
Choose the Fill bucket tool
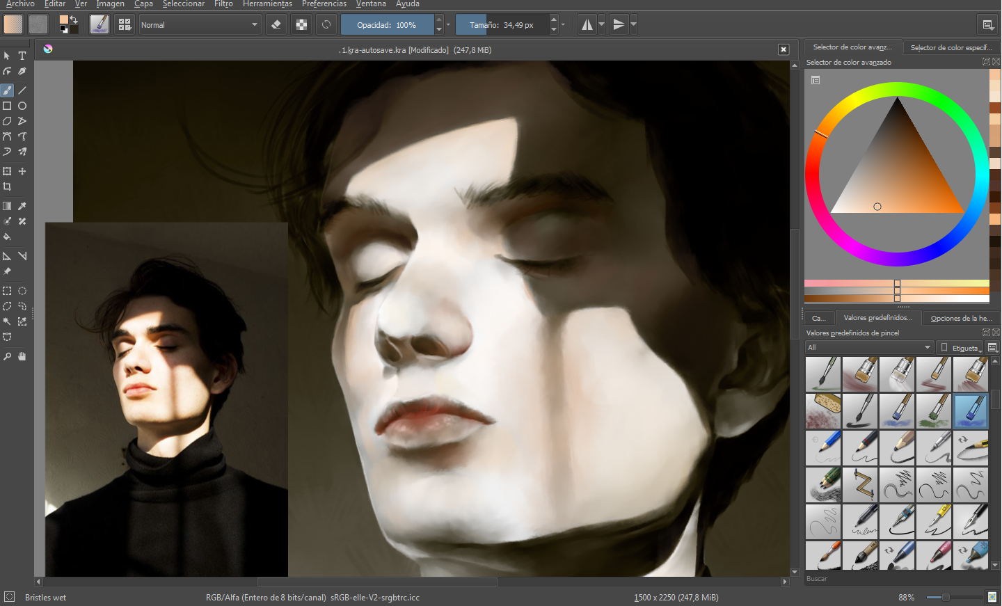[7, 237]
